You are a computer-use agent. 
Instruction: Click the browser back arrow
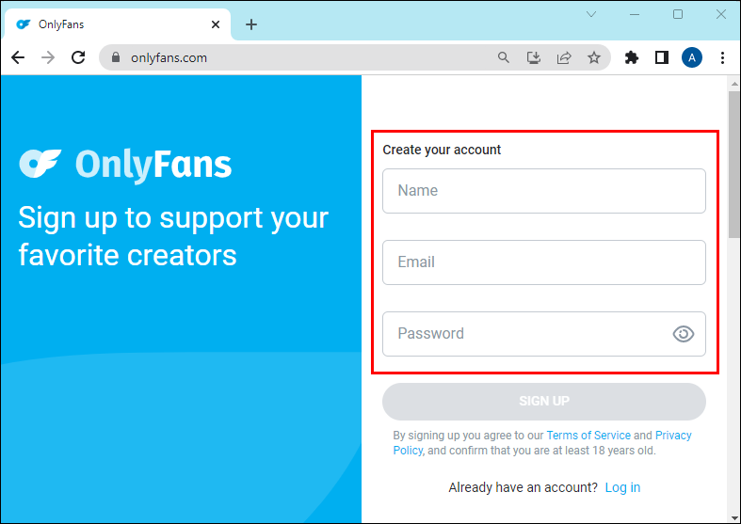tap(18, 57)
